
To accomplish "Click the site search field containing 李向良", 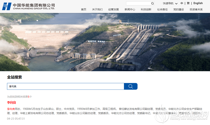I will point(65,86).
